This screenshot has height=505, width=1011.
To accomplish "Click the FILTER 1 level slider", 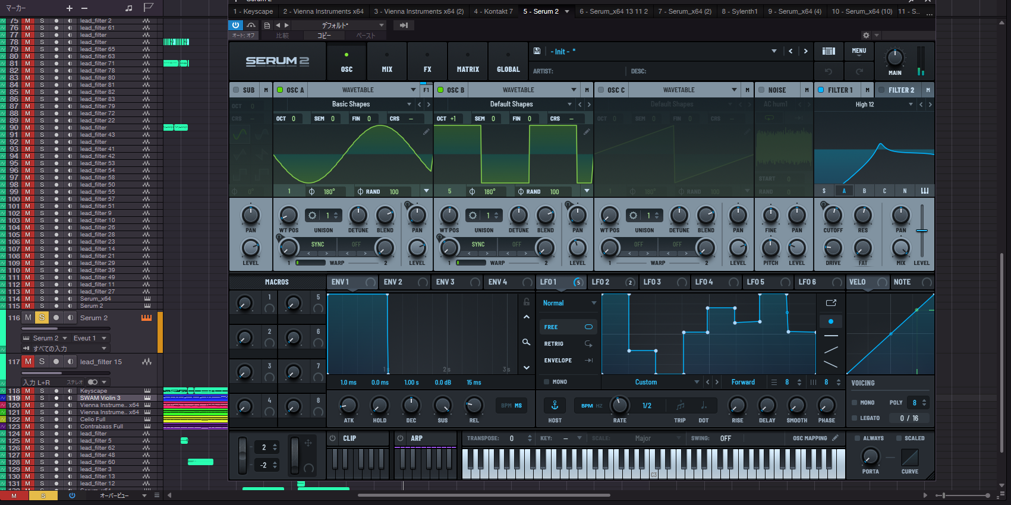I will click(x=922, y=231).
